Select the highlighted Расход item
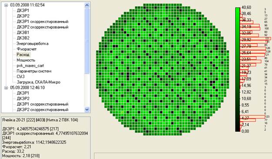 [23, 55]
